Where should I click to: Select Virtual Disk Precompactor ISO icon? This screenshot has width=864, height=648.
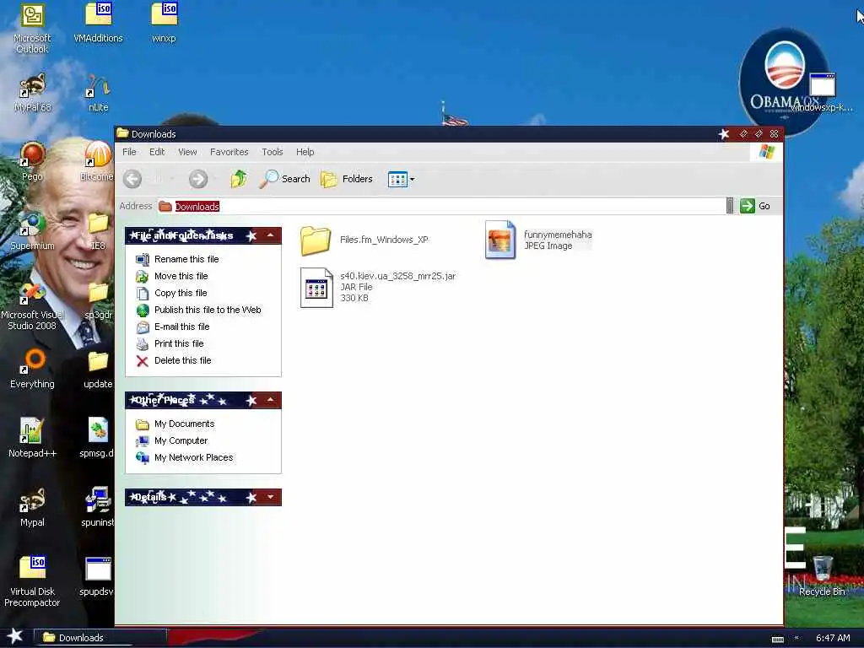pos(32,582)
